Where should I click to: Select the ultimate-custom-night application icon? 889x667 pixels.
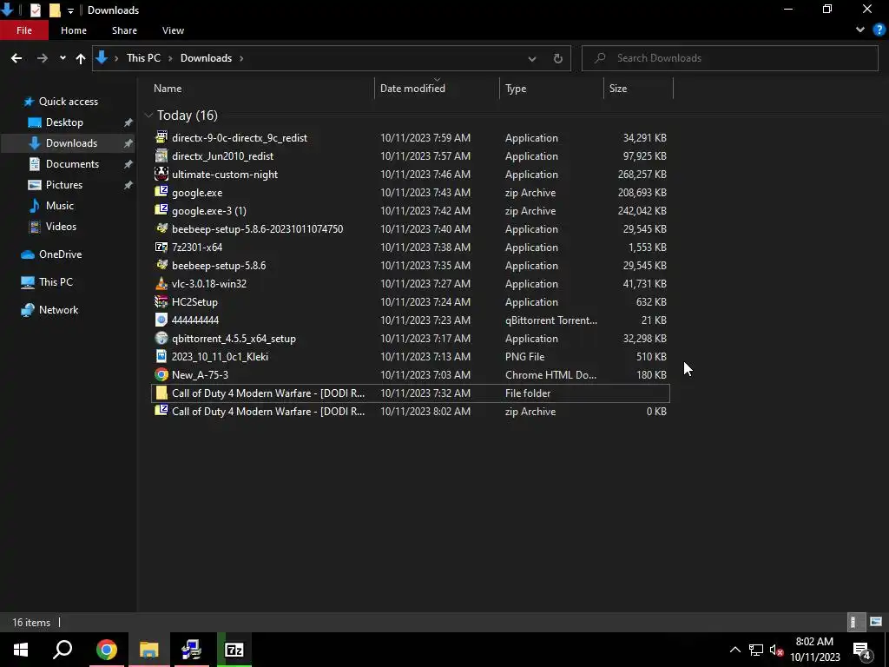(x=161, y=174)
